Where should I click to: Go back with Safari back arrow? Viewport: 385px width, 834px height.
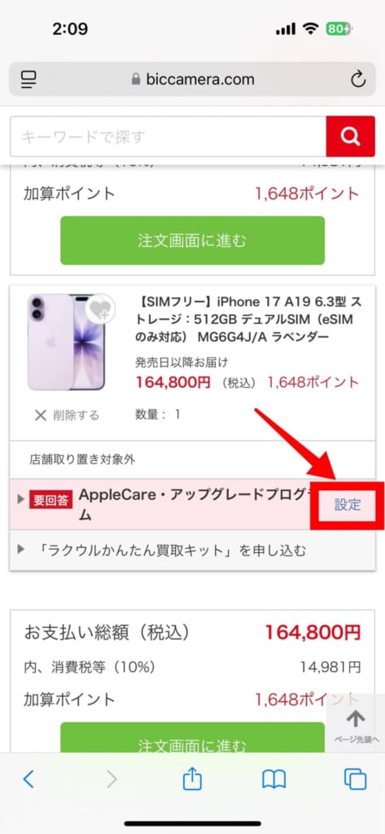(28, 779)
